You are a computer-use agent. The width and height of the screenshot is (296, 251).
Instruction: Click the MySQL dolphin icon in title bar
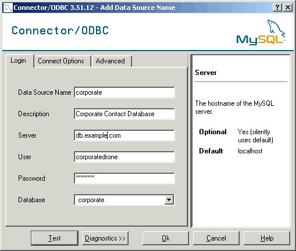pos(8,8)
